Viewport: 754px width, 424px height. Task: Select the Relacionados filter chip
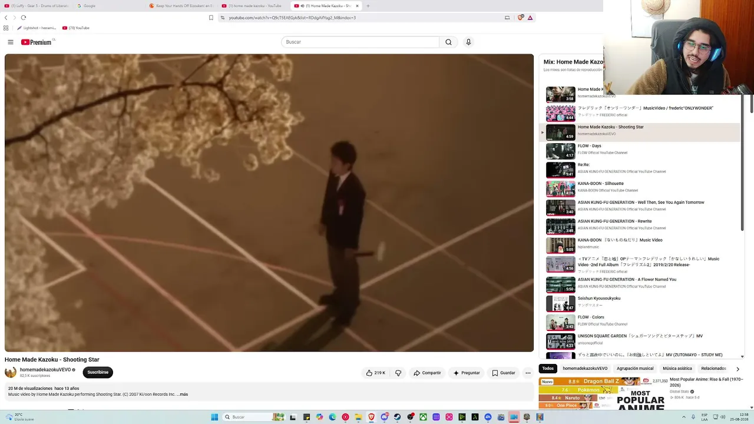pyautogui.click(x=713, y=369)
